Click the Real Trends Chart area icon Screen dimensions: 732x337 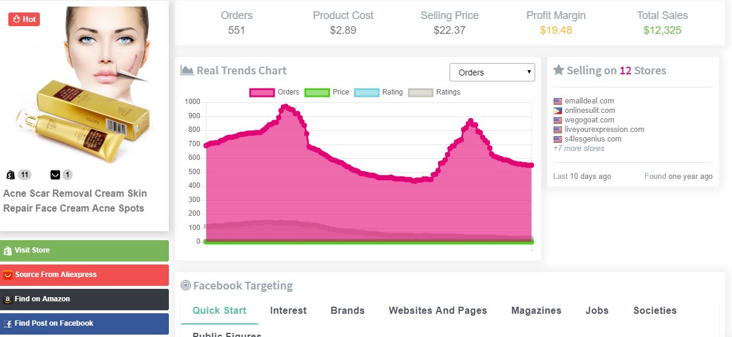pos(187,71)
